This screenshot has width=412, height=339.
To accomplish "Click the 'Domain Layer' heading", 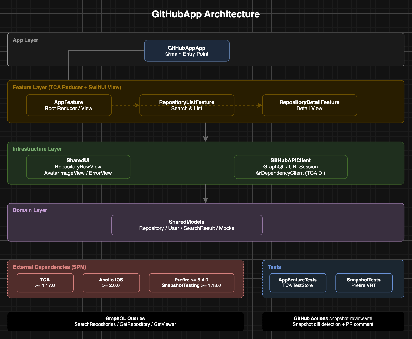I will pos(30,210).
